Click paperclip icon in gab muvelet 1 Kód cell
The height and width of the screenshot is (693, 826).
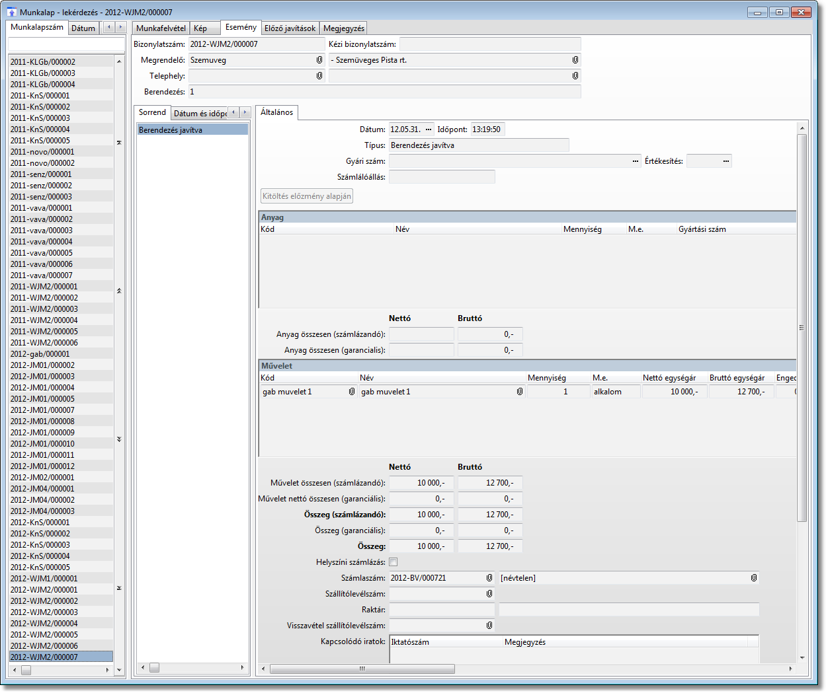click(x=352, y=392)
